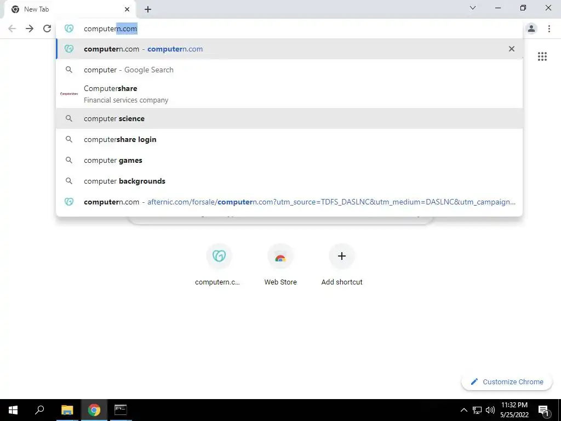Image resolution: width=561 pixels, height=421 pixels.
Task: Click the Chrome taskbar icon
Action: pos(94,410)
